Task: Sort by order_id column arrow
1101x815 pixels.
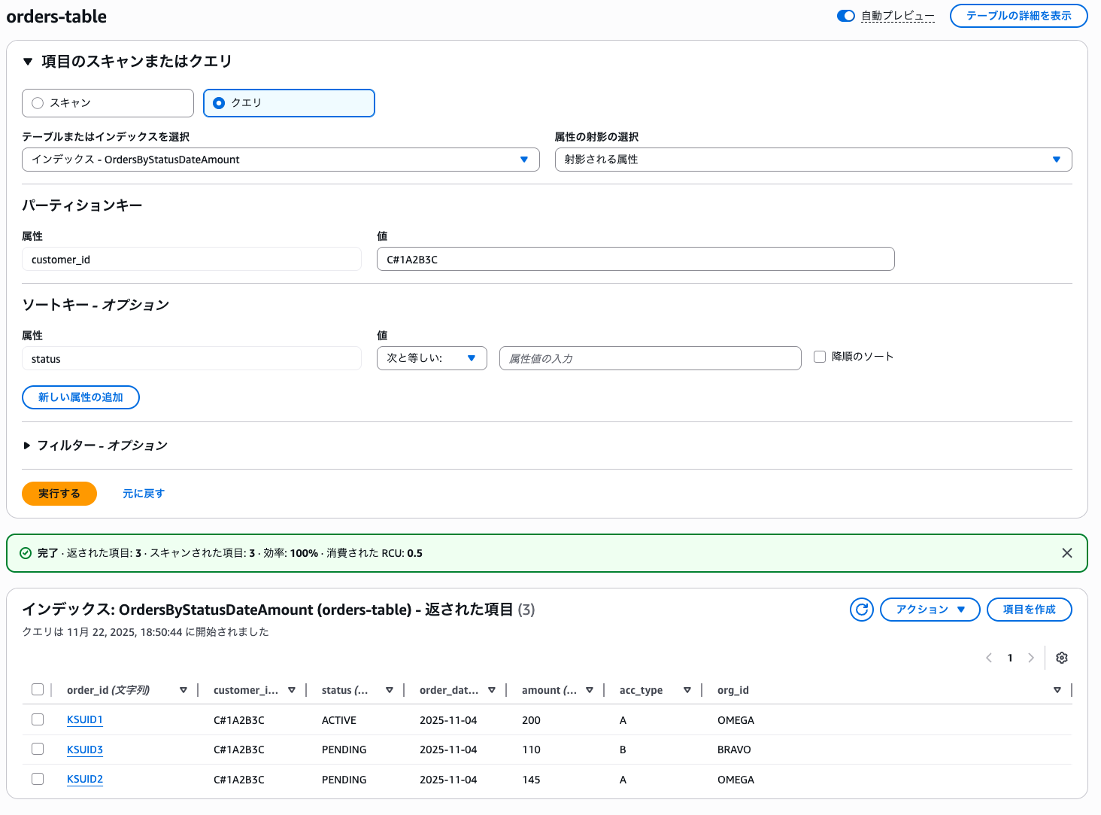Action: [x=183, y=690]
